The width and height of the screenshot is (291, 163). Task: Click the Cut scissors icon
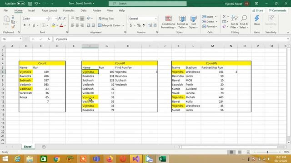13,17
